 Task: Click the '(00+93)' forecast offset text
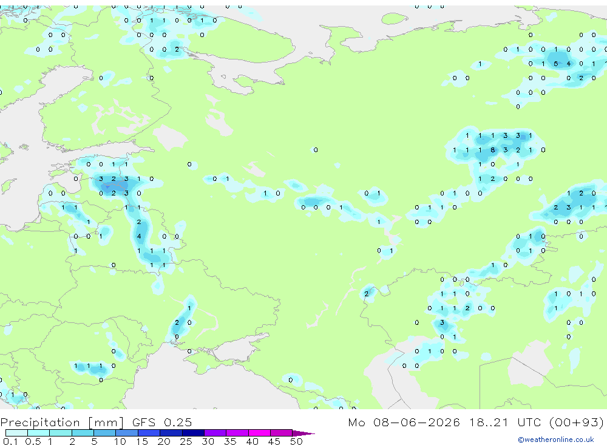pos(577,422)
